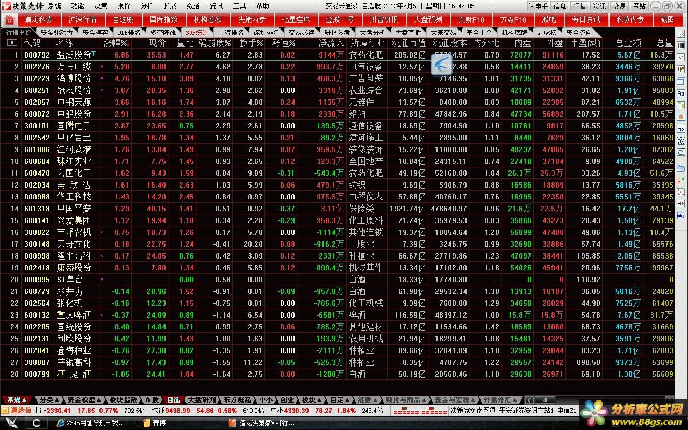Open the line chart icon in right sidebar

[x=681, y=56]
